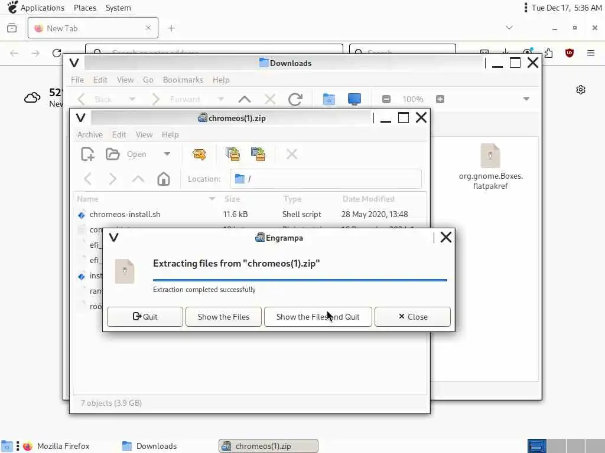Sort archive list by Type column
Screen dimensions: 605x453
308,199
